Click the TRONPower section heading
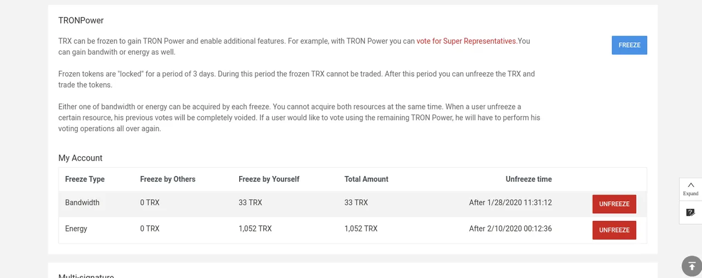 pos(81,20)
